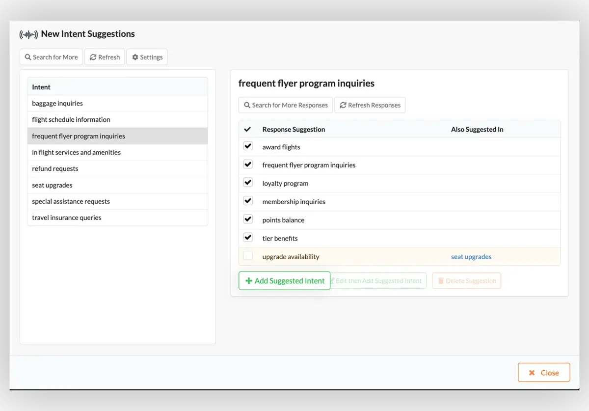Click the Delete Suggestion trash button

point(466,281)
